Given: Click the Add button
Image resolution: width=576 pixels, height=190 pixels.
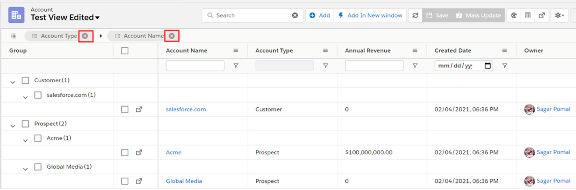Looking at the screenshot, I should coord(320,15).
